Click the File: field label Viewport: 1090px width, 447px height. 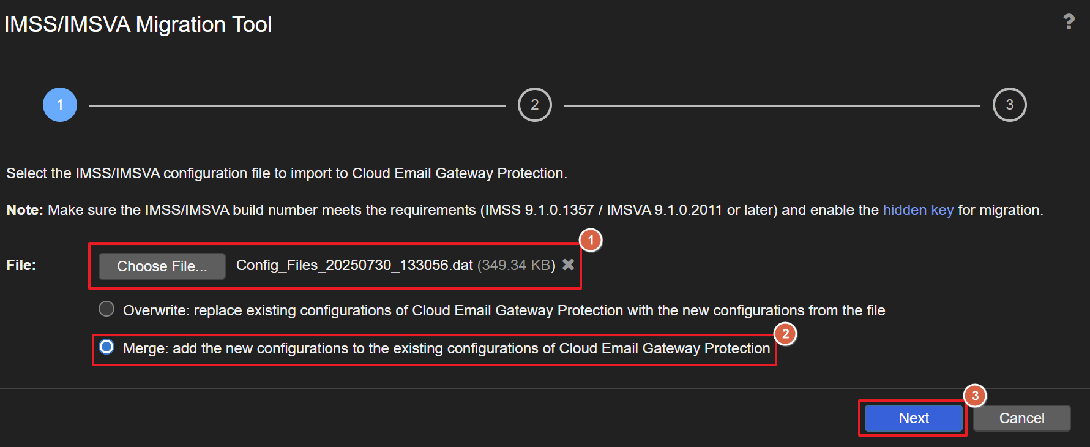[x=21, y=265]
